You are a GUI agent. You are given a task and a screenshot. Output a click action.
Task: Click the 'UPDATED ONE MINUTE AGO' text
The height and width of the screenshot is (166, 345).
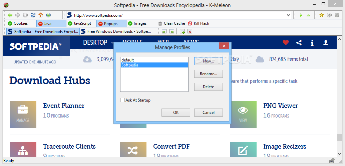tap(35, 62)
